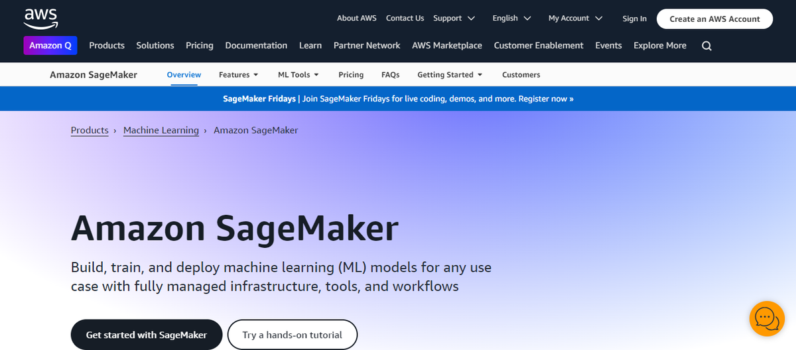
Task: Open the Partner Network menu
Action: coord(367,46)
